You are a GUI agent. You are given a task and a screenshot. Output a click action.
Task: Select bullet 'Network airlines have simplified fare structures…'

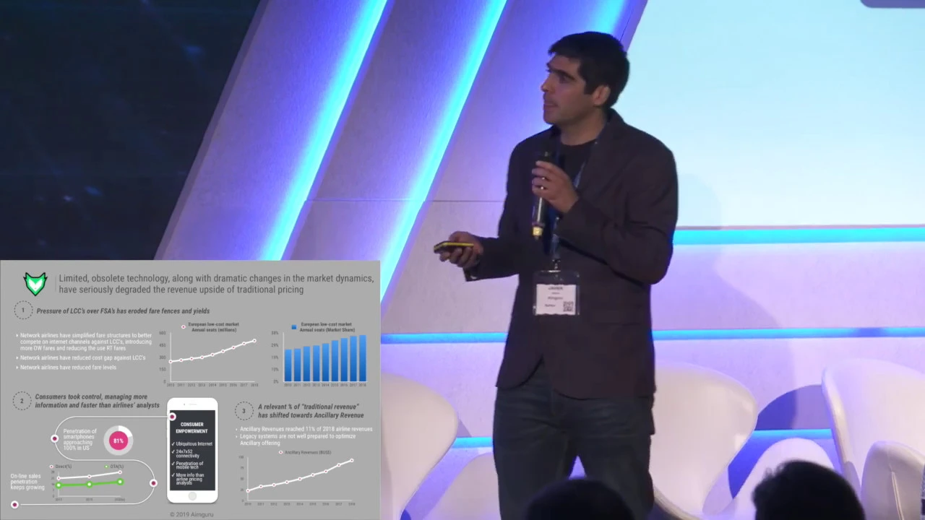[85, 342]
